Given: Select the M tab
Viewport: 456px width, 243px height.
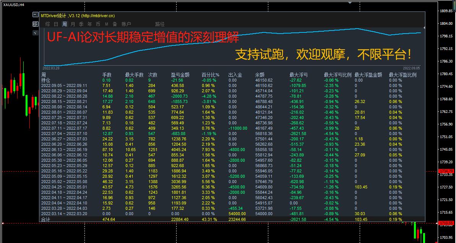Looking at the screenshot, I should tap(106, 24).
